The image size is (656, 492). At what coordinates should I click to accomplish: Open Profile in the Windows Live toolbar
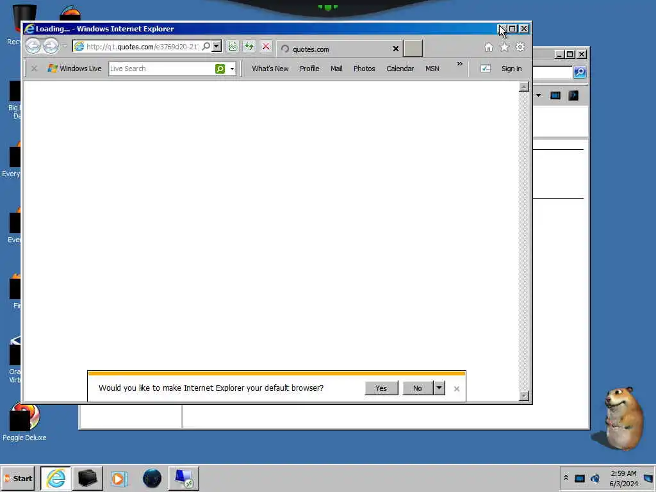click(x=309, y=69)
